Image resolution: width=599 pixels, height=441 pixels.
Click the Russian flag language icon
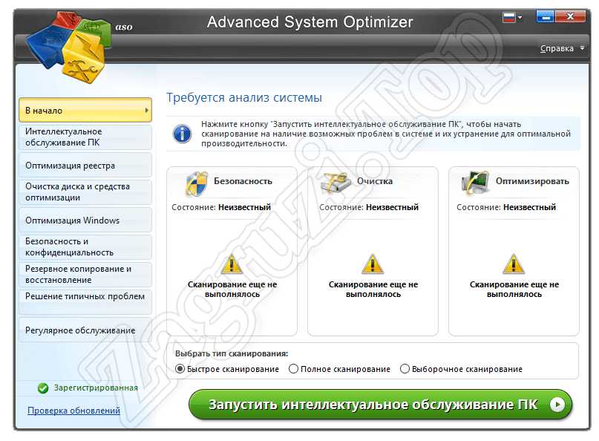click(508, 17)
